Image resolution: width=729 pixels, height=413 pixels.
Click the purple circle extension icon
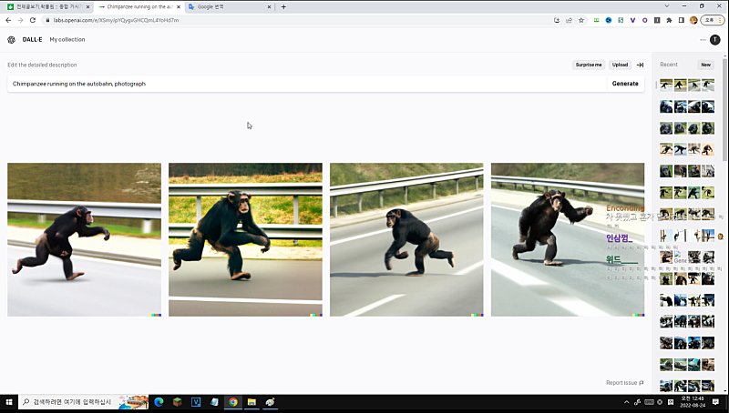click(645, 20)
